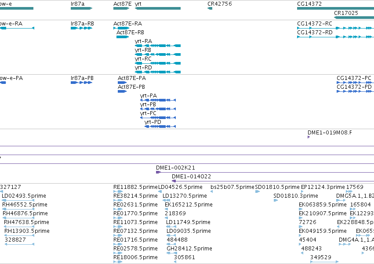Viewport: 374px width, 264px height.
Task: Select the CR17025 gene bar
Action: [x=354, y=18]
